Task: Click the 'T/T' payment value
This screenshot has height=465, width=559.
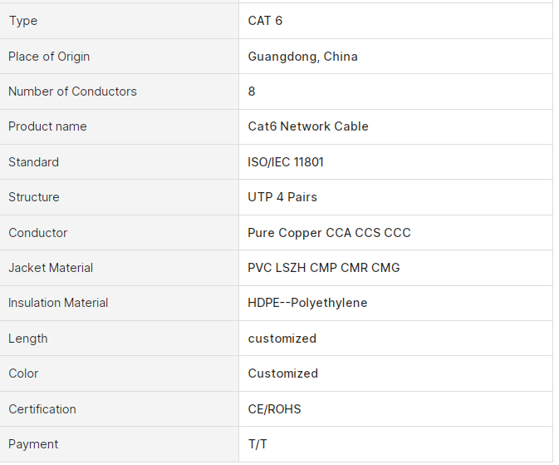Action: 257,444
